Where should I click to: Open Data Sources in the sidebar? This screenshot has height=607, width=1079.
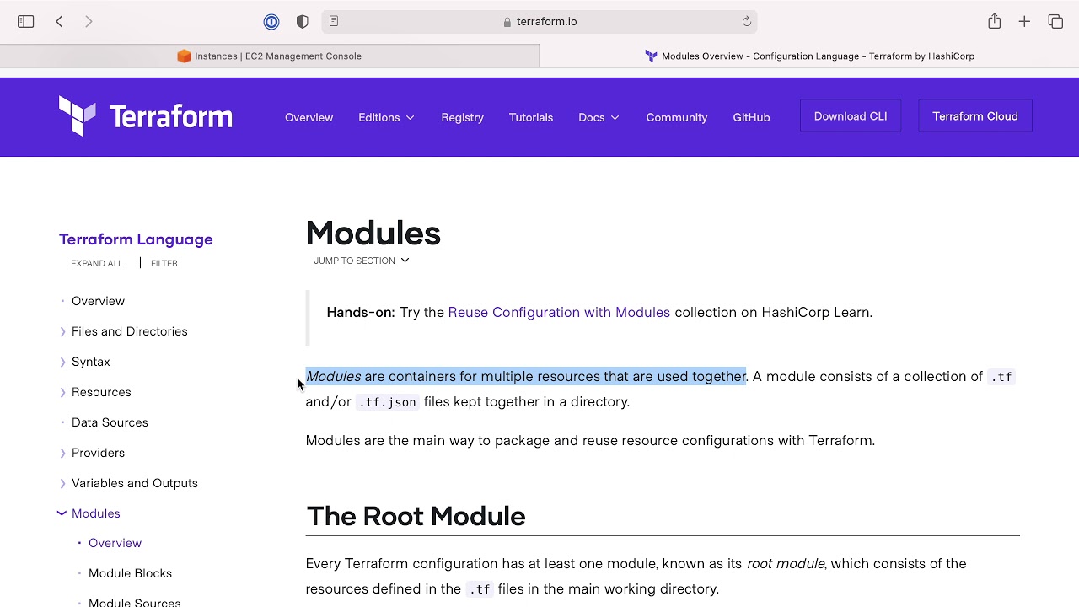(x=110, y=422)
